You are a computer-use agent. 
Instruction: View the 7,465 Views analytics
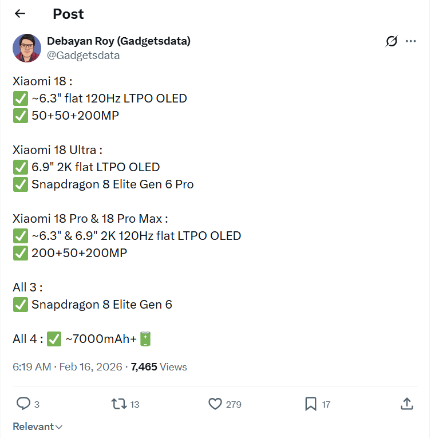[159, 367]
